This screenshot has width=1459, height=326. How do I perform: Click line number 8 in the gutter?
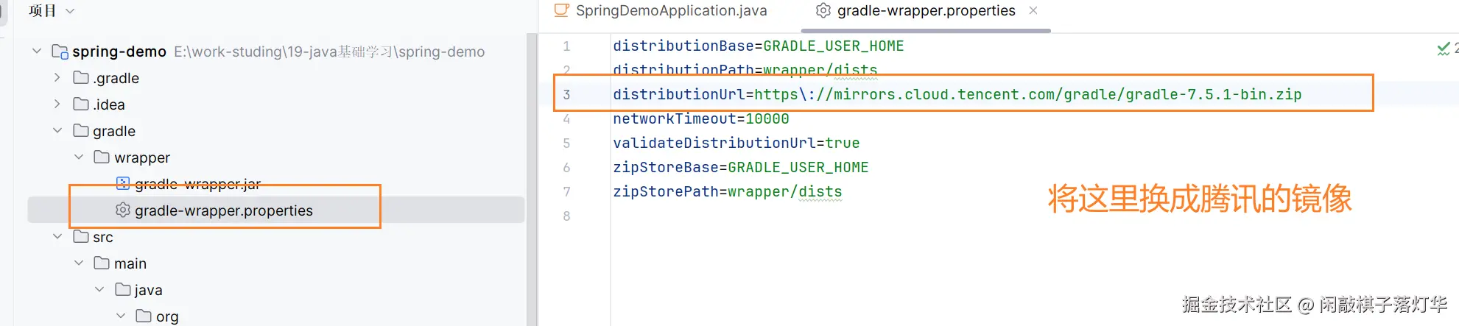(566, 216)
